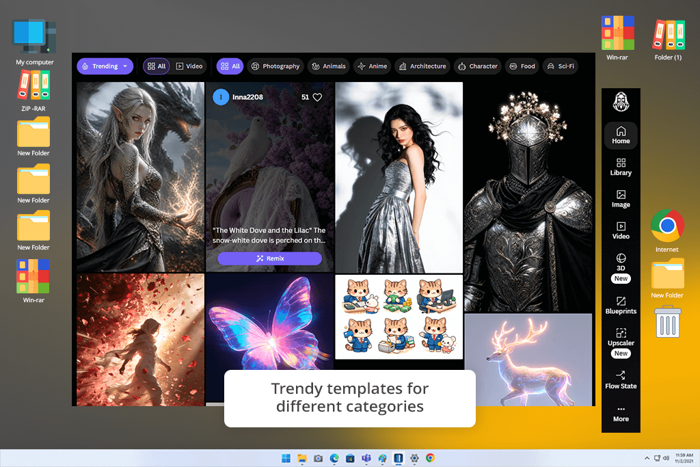Open the elf woman with dragon image

140,177
